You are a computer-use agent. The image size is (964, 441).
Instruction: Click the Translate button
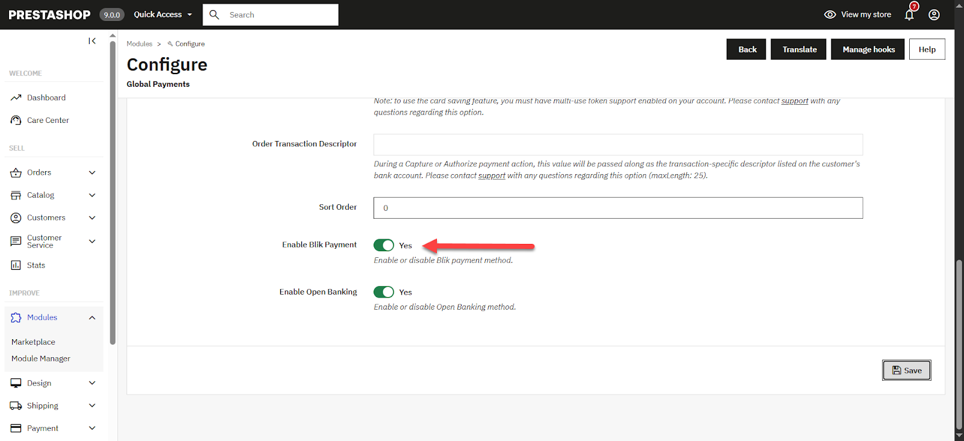click(799, 49)
